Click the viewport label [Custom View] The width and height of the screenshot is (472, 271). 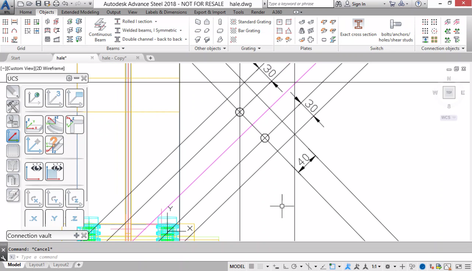tap(21, 68)
